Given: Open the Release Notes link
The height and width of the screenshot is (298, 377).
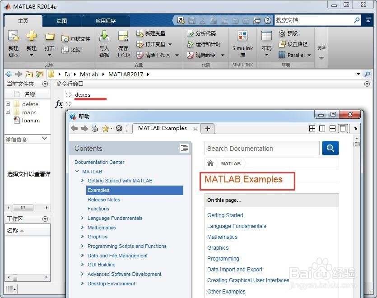Looking at the screenshot, I should pyautogui.click(x=104, y=200).
